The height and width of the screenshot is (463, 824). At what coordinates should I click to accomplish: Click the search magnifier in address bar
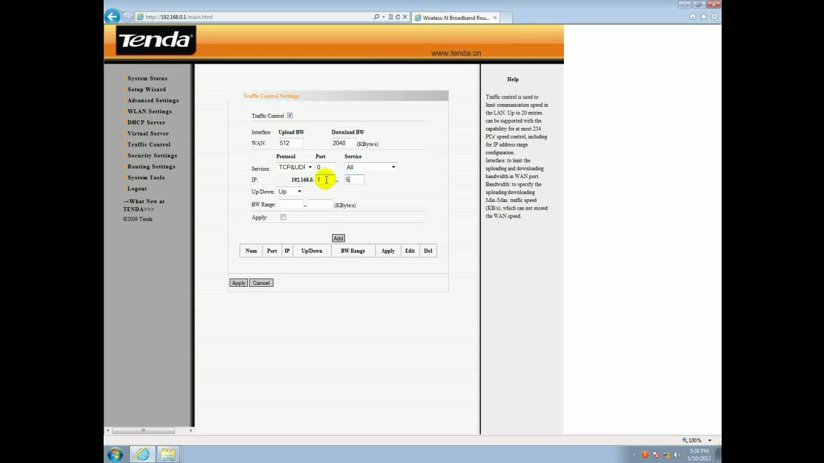click(377, 17)
